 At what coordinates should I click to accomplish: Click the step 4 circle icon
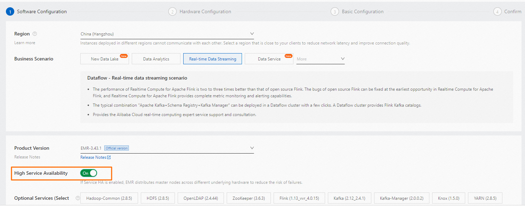(x=498, y=11)
